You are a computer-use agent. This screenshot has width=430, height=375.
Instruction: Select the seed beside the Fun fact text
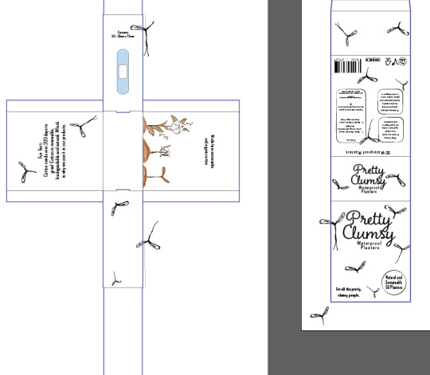tap(84, 127)
